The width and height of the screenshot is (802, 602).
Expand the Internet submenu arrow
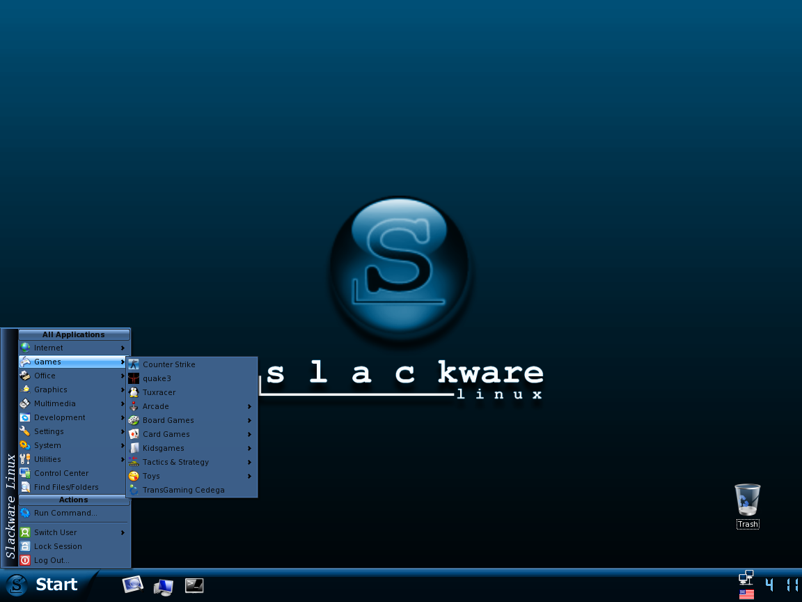pos(123,348)
